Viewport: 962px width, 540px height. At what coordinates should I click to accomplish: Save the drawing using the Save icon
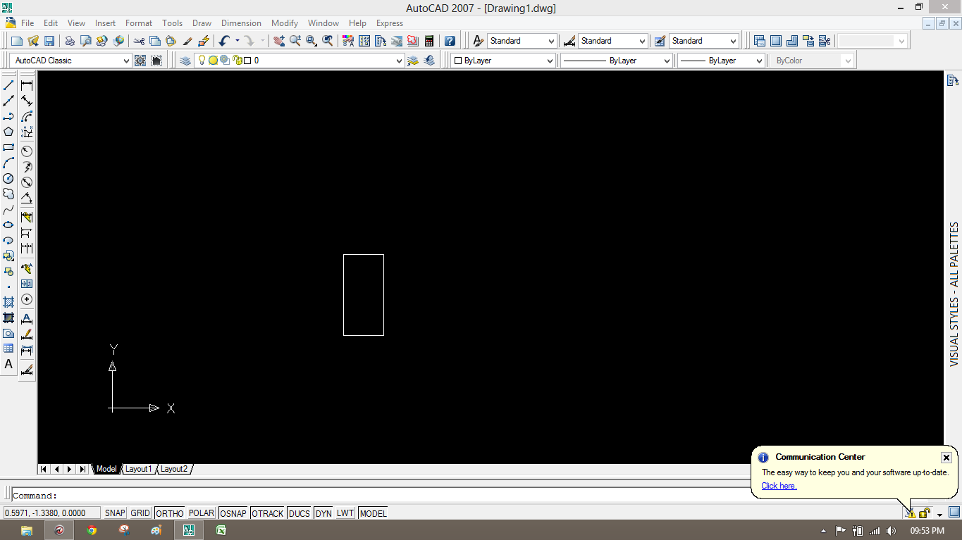coord(49,40)
